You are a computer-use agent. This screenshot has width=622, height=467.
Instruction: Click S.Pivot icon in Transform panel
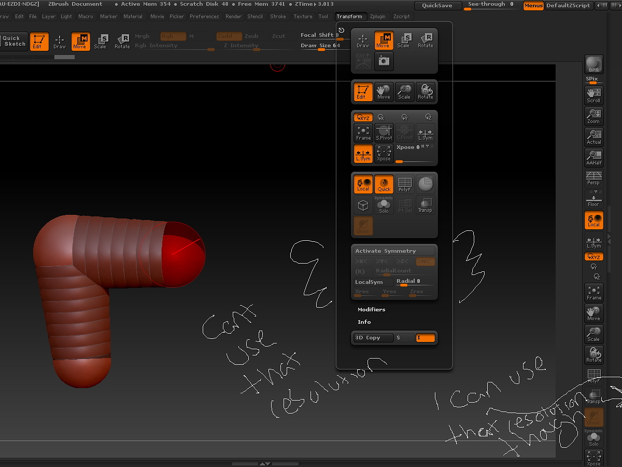384,133
